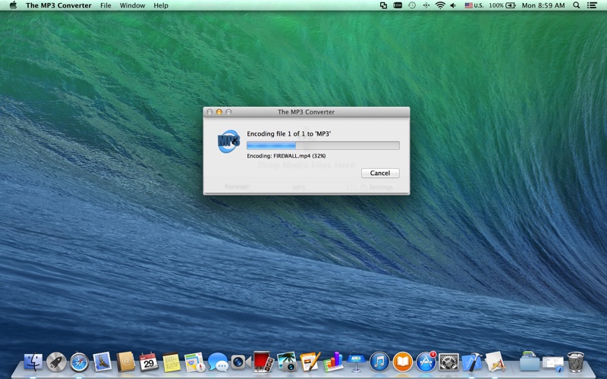Launch Xcode from the dock
607x379 pixels.
[x=472, y=362]
